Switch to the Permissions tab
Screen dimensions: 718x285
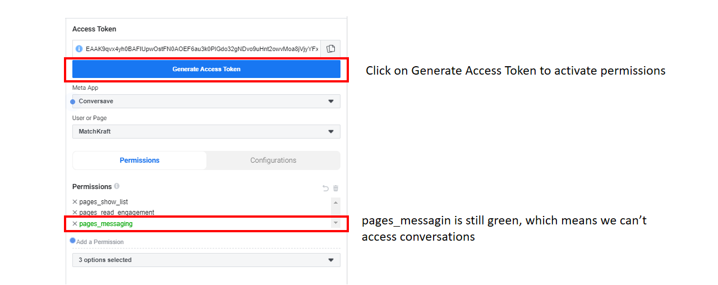click(x=140, y=160)
